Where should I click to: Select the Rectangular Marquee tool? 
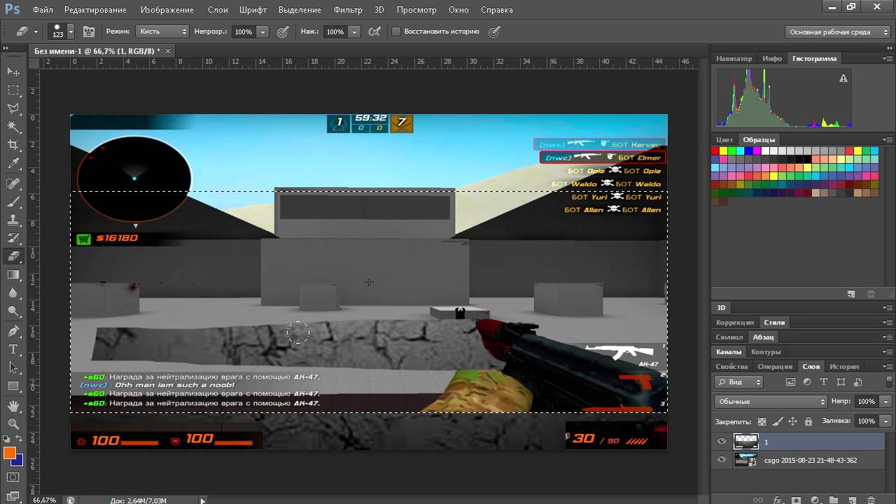[13, 90]
